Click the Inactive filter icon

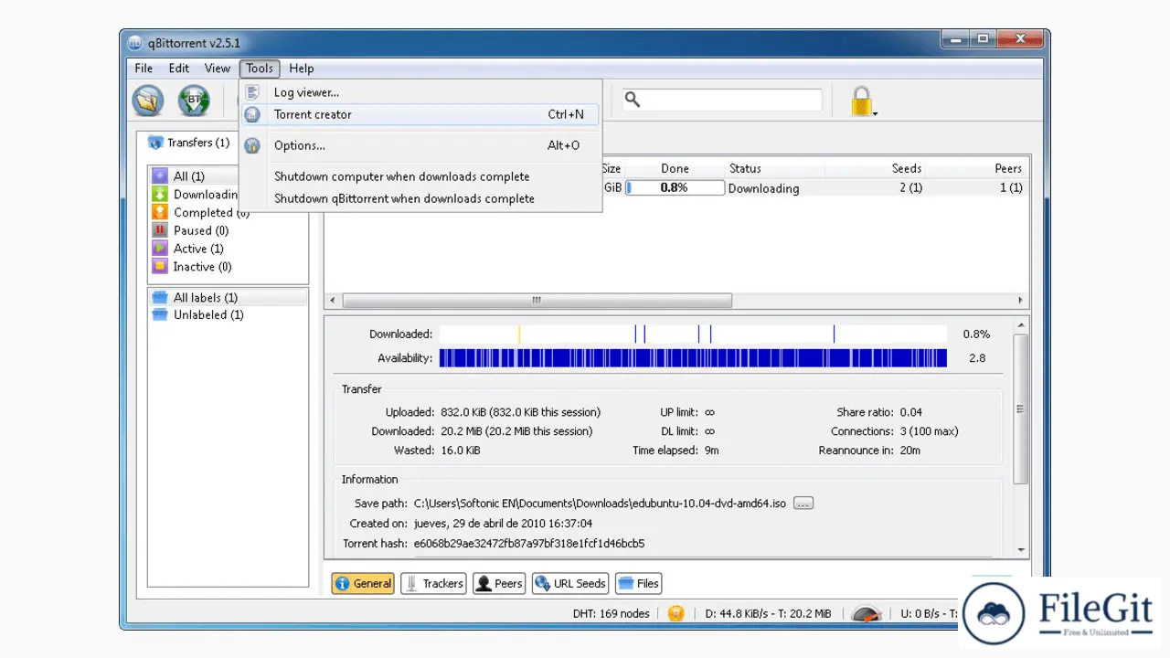coord(160,267)
